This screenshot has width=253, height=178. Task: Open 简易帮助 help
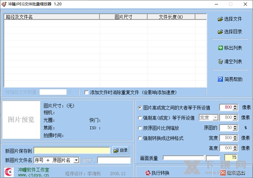pos(230,79)
